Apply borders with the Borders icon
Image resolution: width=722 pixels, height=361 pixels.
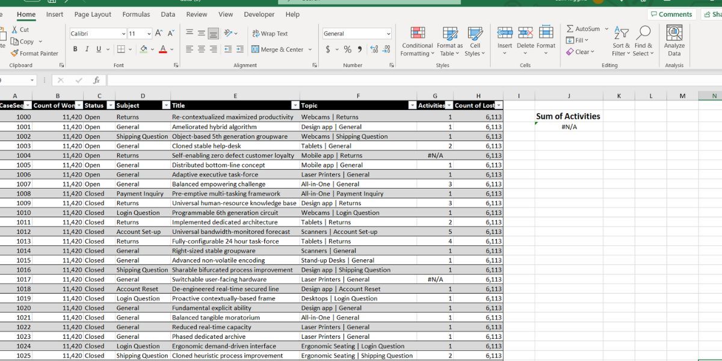(121, 49)
